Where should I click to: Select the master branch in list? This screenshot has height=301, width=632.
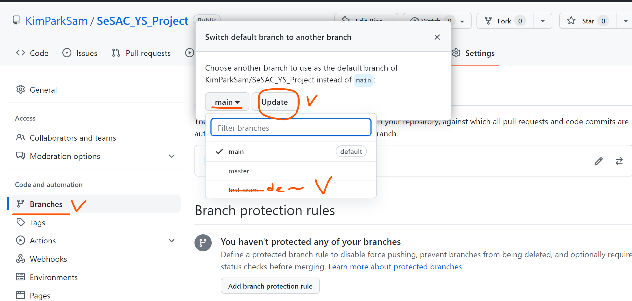[291, 171]
